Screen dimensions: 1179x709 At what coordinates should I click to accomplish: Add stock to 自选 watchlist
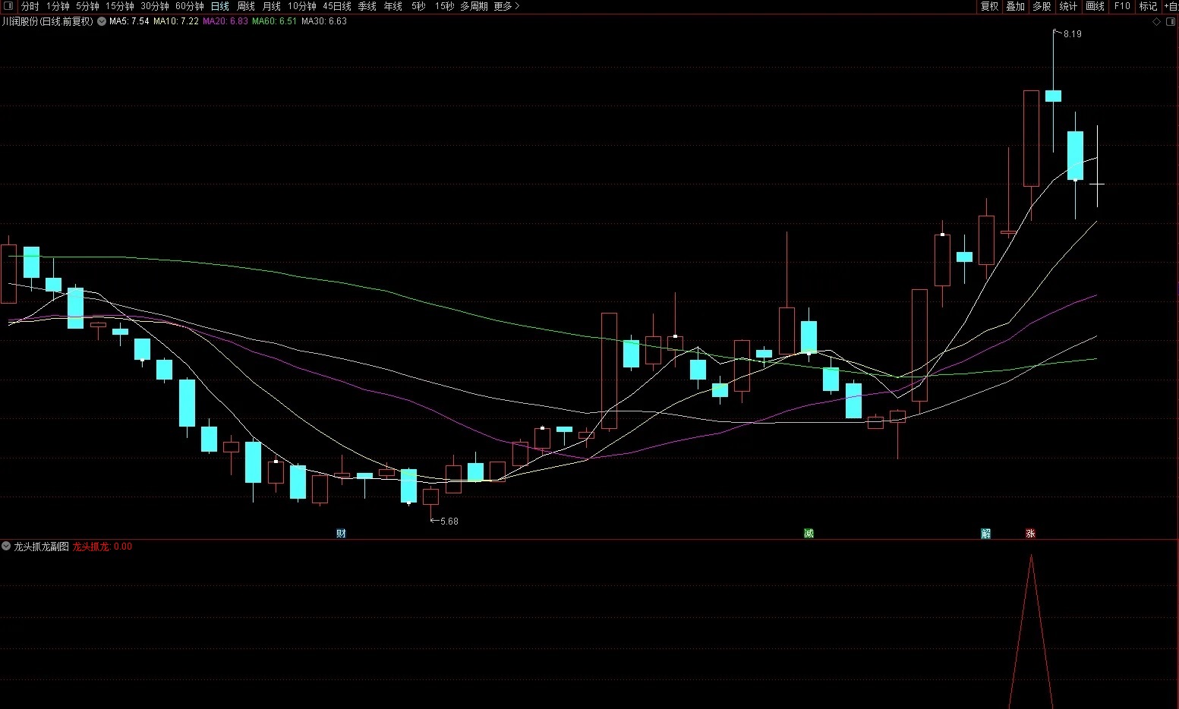[1171, 6]
